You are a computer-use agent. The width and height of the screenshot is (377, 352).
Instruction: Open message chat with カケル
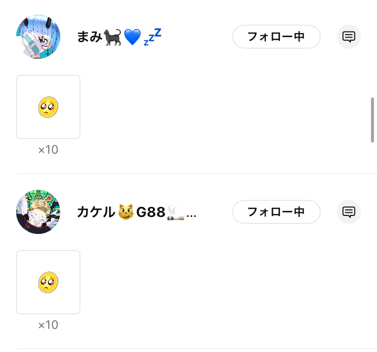[x=349, y=212]
